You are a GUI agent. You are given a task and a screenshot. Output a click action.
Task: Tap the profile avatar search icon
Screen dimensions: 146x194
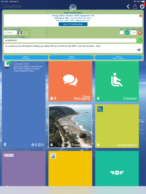[20, 33]
